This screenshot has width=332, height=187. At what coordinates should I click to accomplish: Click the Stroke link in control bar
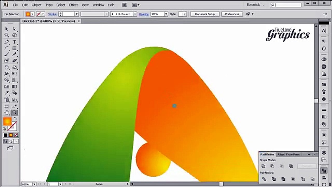(52, 14)
